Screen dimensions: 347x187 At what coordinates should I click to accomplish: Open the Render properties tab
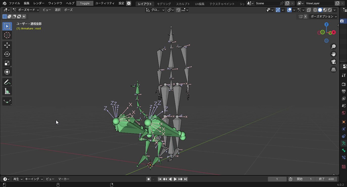pyautogui.click(x=343, y=84)
